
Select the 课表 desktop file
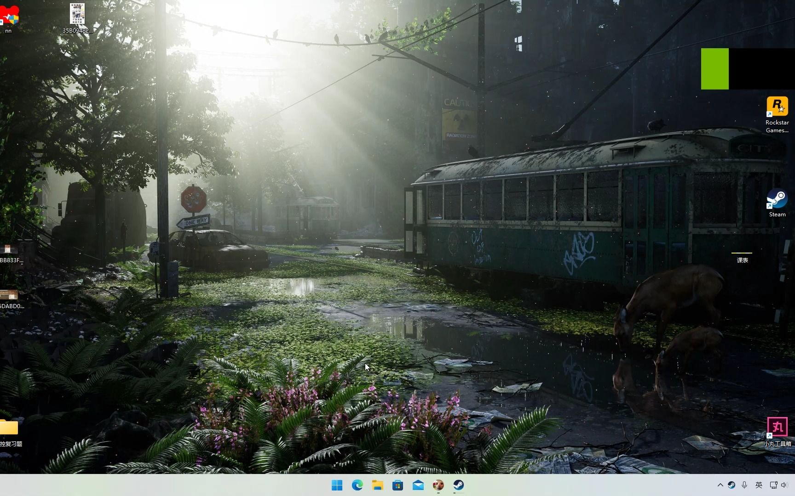[742, 257]
